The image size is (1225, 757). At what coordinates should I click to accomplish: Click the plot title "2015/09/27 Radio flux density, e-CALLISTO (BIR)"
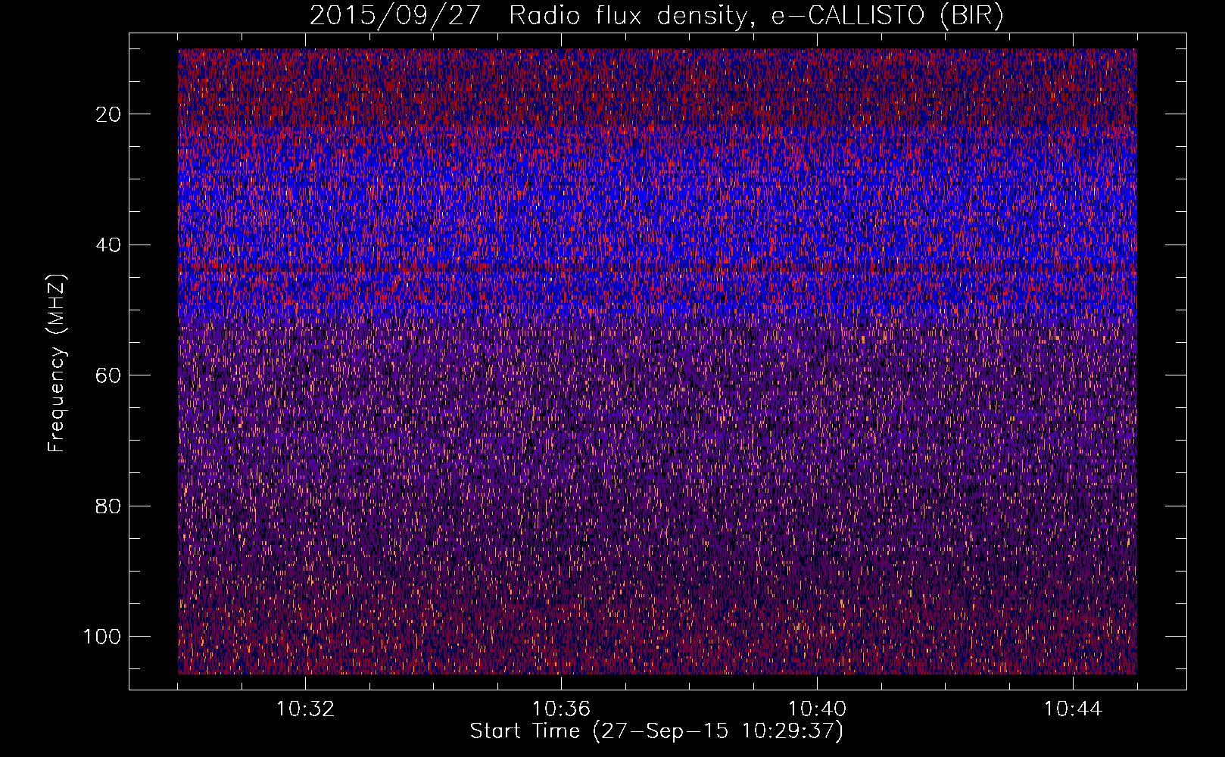pos(656,15)
